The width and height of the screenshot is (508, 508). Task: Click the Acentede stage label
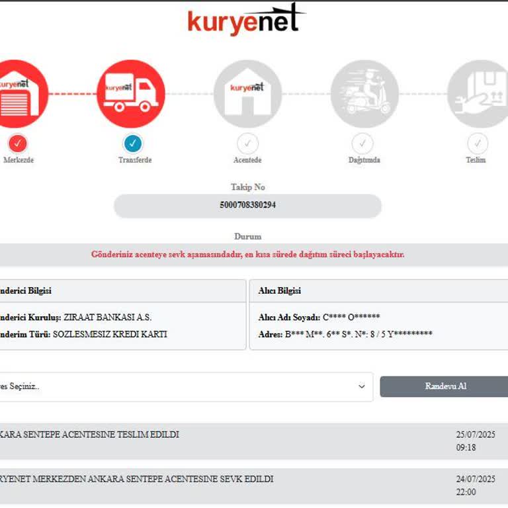click(247, 160)
